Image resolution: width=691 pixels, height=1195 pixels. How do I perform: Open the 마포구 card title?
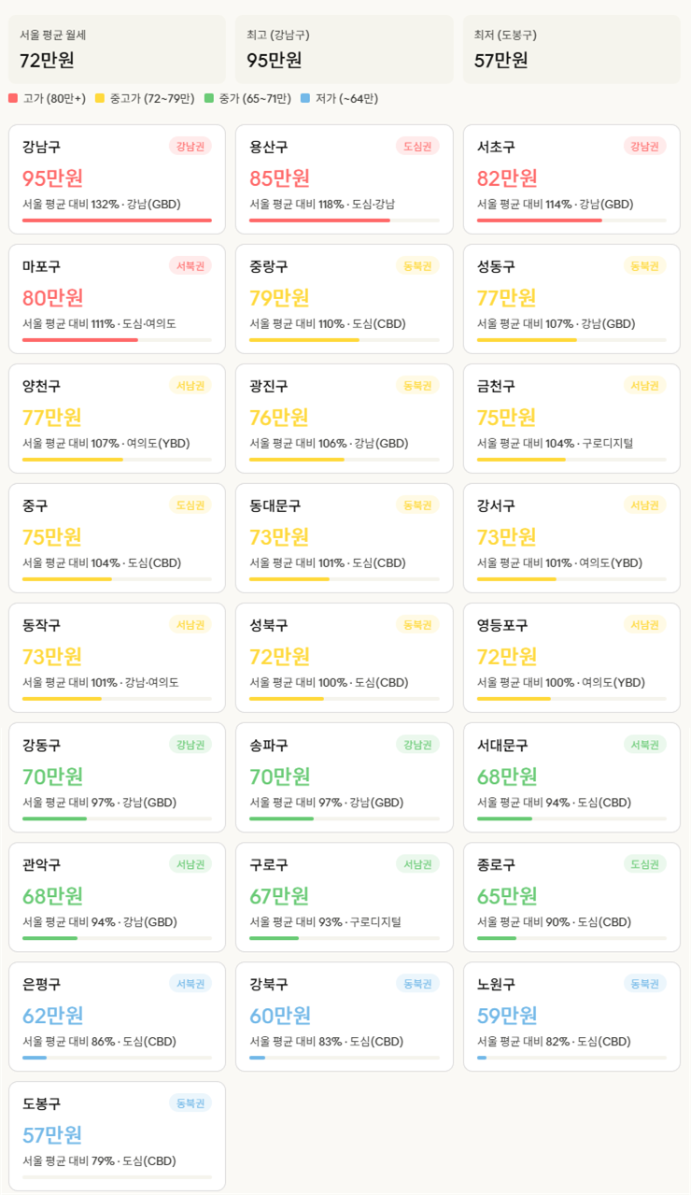pos(41,266)
